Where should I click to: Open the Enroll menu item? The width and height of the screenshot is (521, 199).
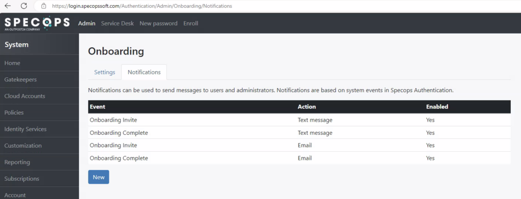191,23
